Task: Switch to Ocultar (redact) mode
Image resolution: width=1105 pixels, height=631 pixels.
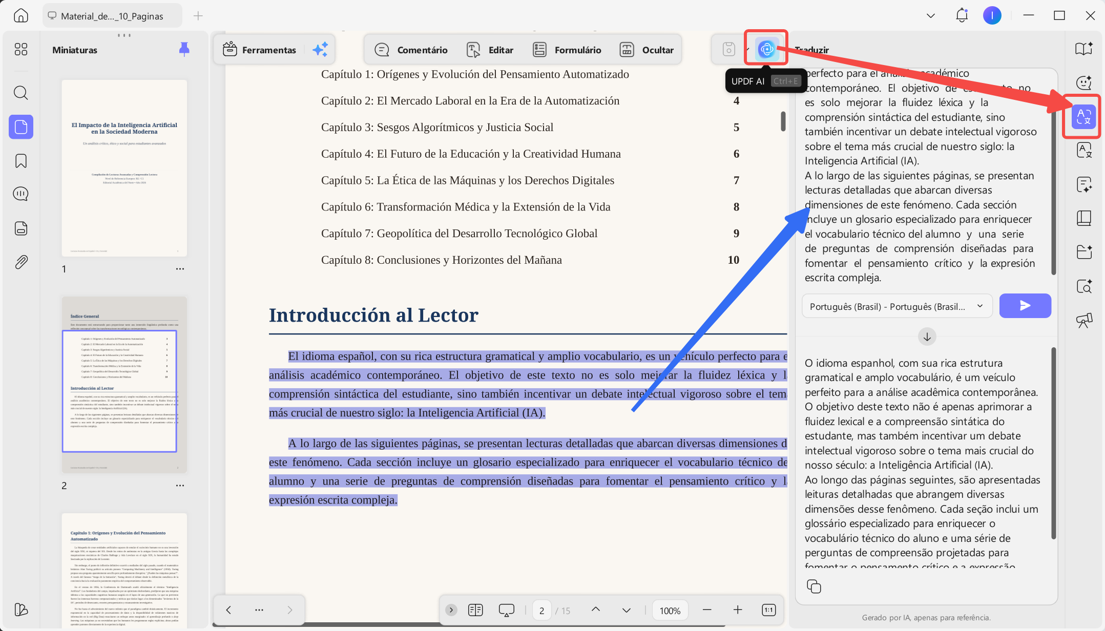Action: [647, 50]
